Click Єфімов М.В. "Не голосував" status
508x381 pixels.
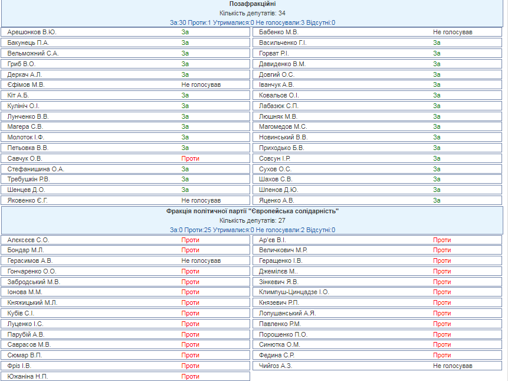click(201, 84)
